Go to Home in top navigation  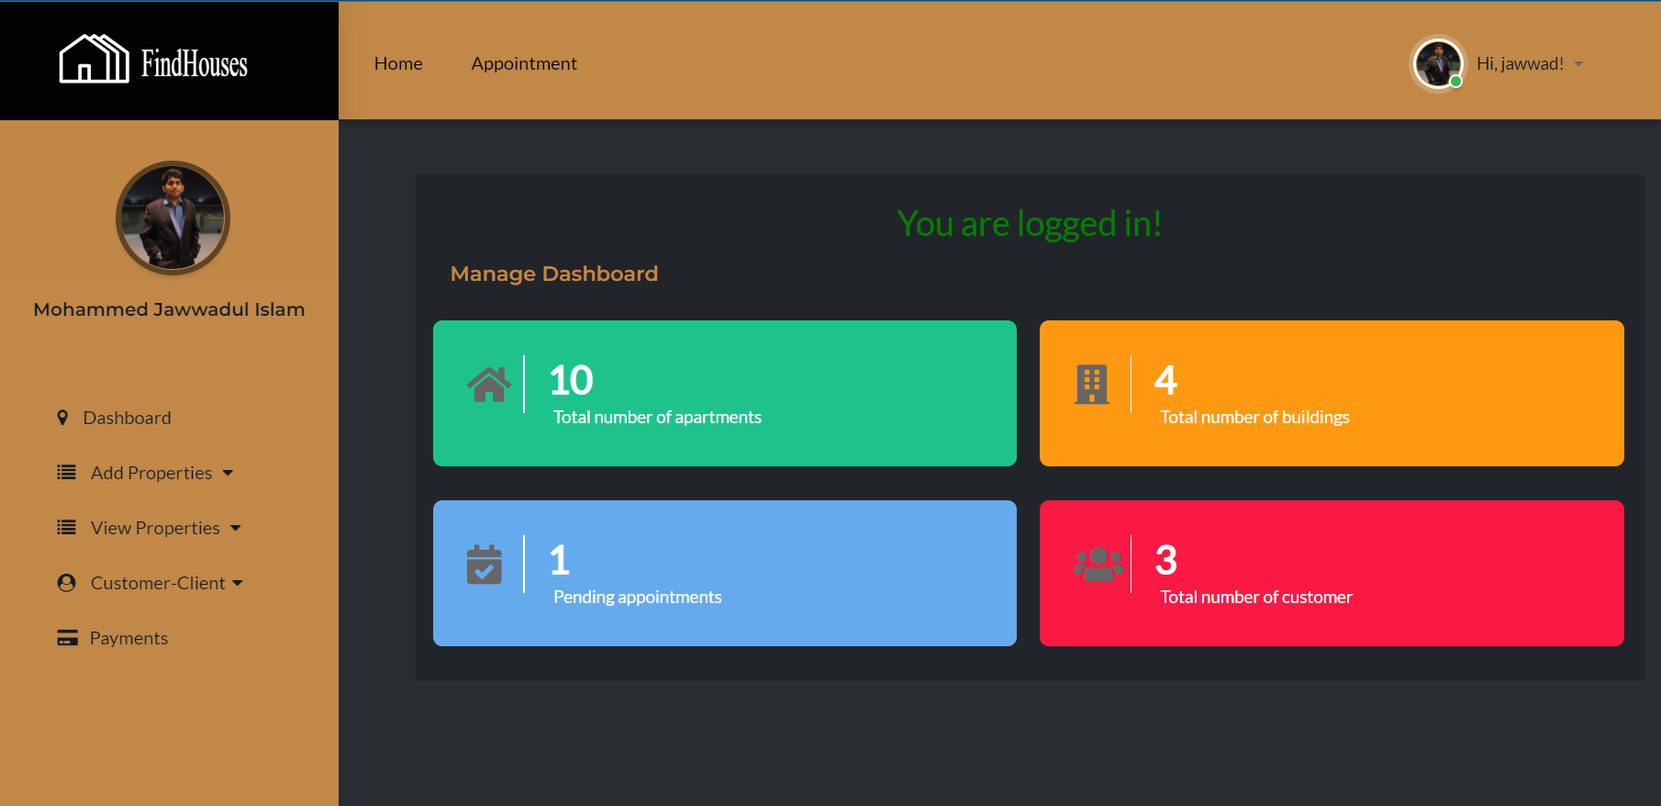(x=398, y=63)
